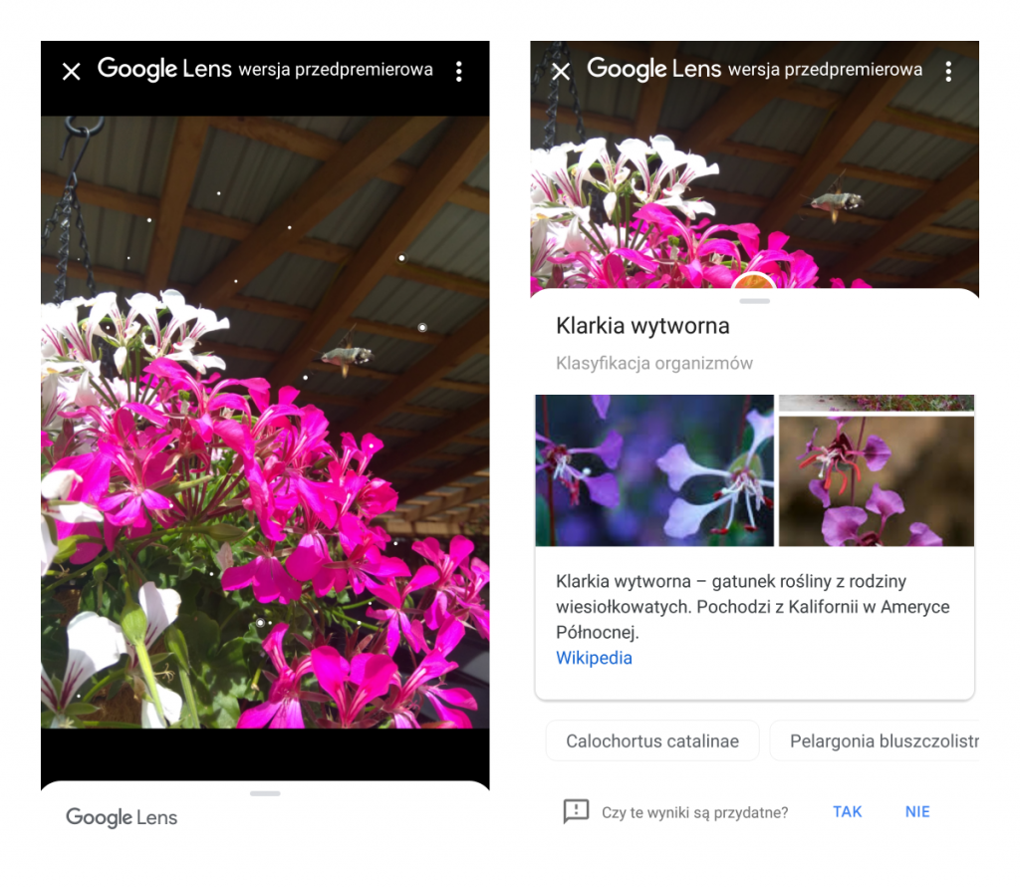This screenshot has height=888, width=1020.
Task: Close Google Lens in the right screen
Action: (561, 71)
